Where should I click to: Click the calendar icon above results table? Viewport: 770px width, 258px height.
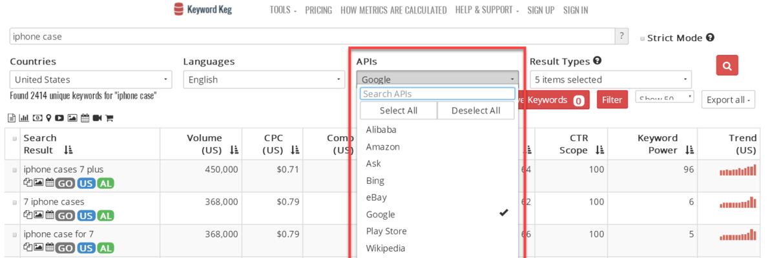click(x=85, y=118)
